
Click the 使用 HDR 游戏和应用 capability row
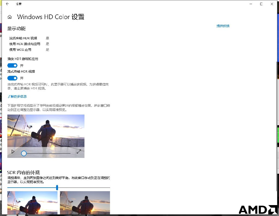[29, 44]
